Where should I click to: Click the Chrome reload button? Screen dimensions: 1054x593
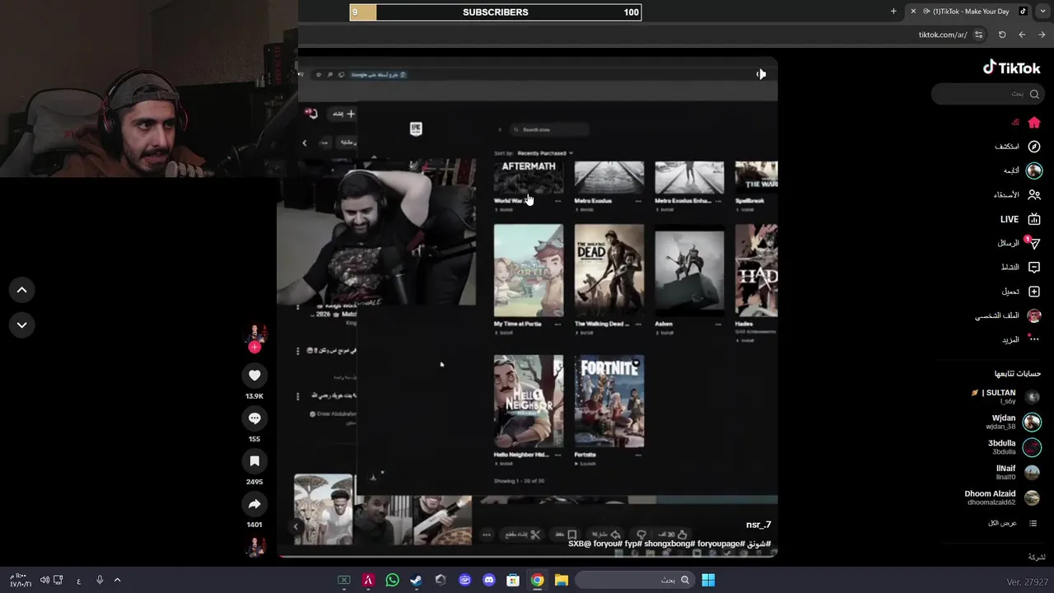click(x=1002, y=35)
